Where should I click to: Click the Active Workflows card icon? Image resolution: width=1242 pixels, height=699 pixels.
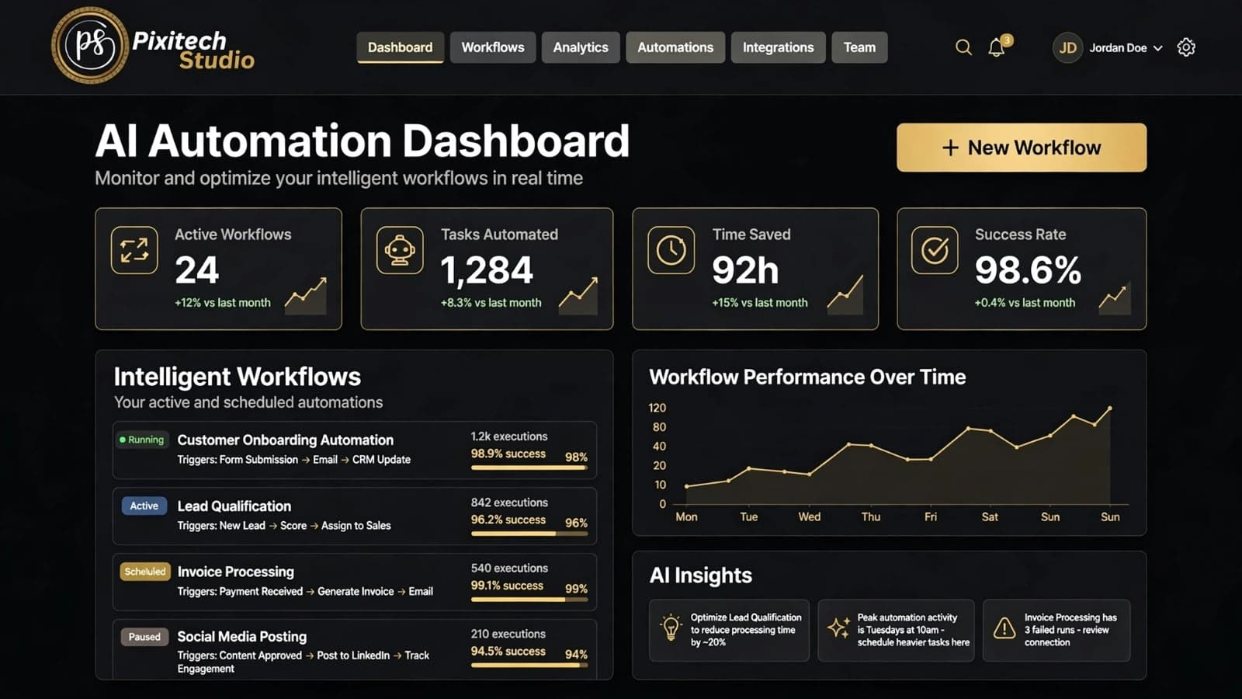134,250
